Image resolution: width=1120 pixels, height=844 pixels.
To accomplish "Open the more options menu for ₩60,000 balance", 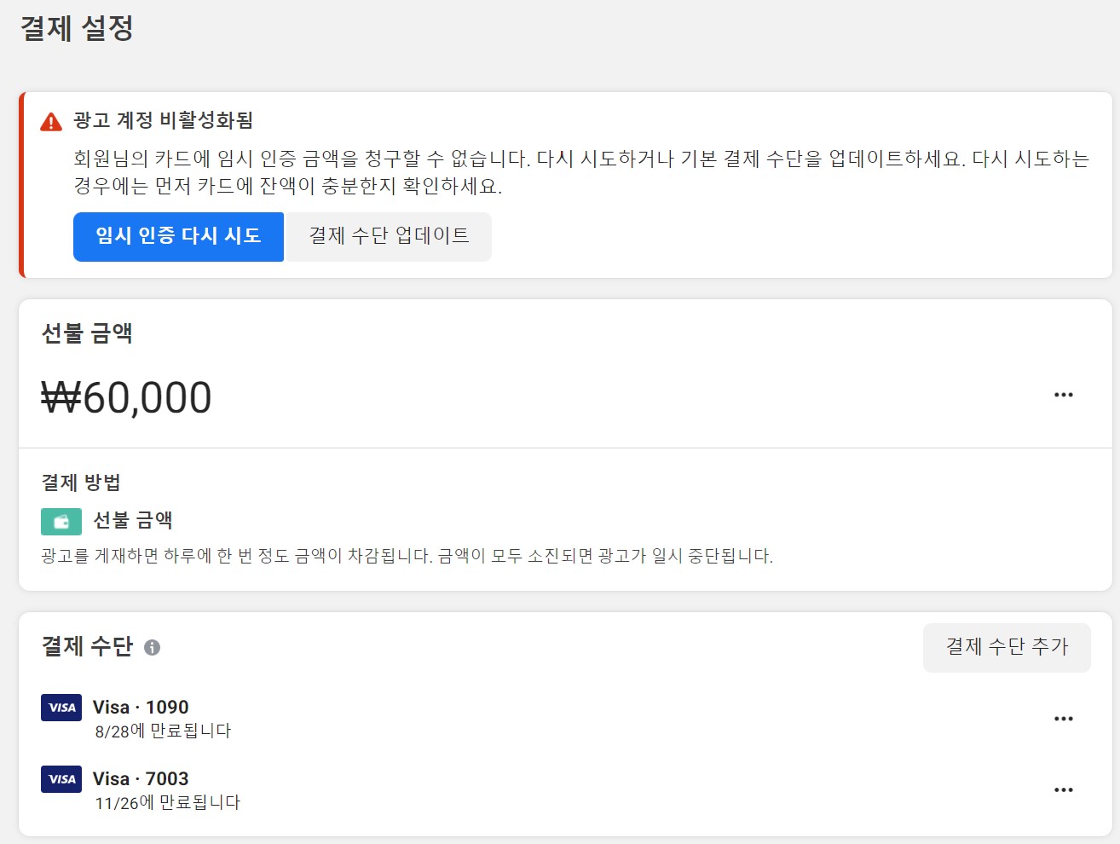I will (1063, 395).
